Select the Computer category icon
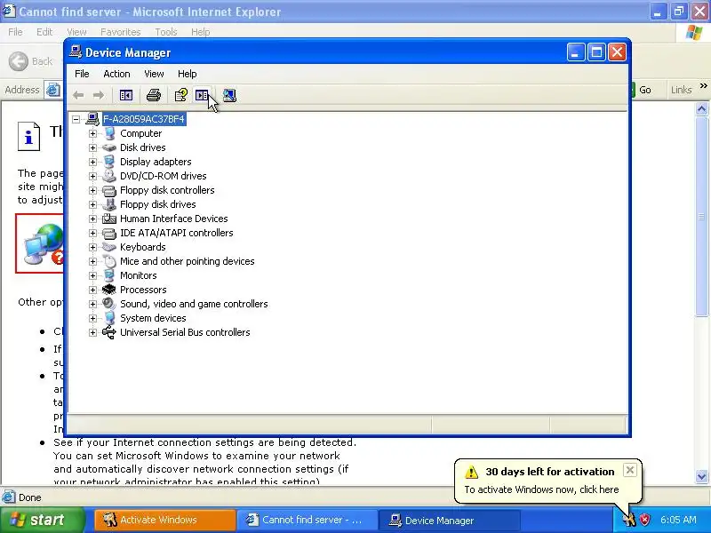Viewport: 711px width, 533px height. click(x=109, y=133)
